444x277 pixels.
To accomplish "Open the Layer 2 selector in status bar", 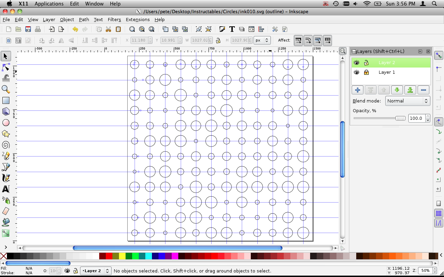I will click(x=95, y=271).
